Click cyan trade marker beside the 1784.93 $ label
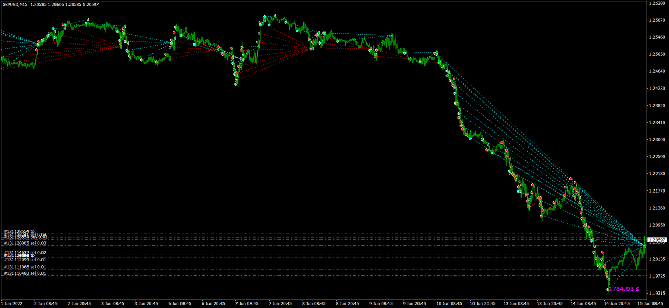The height and width of the screenshot is (308, 669). (x=608, y=289)
